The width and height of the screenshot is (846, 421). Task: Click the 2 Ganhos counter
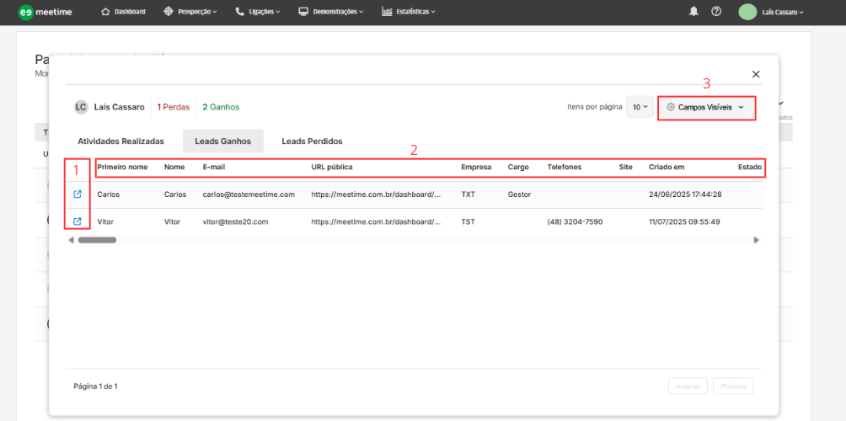click(221, 107)
